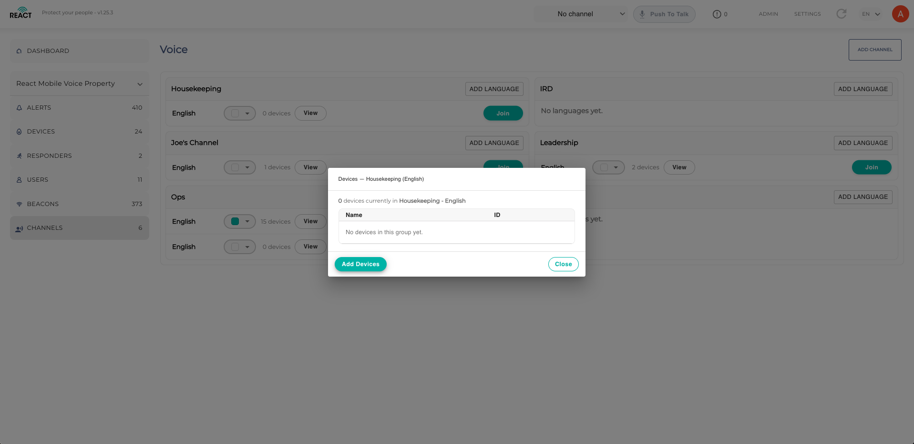Open Ops 15 devices color dropdown arrow

[247, 221]
